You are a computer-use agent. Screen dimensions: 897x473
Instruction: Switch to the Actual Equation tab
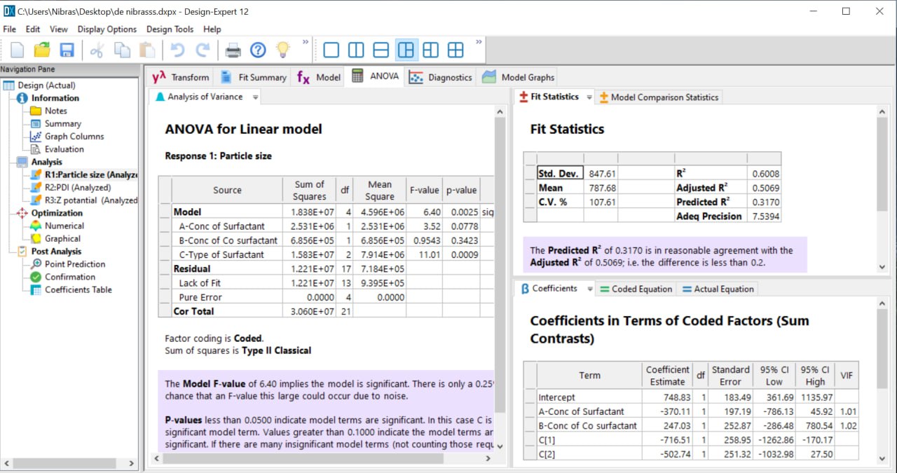point(717,289)
